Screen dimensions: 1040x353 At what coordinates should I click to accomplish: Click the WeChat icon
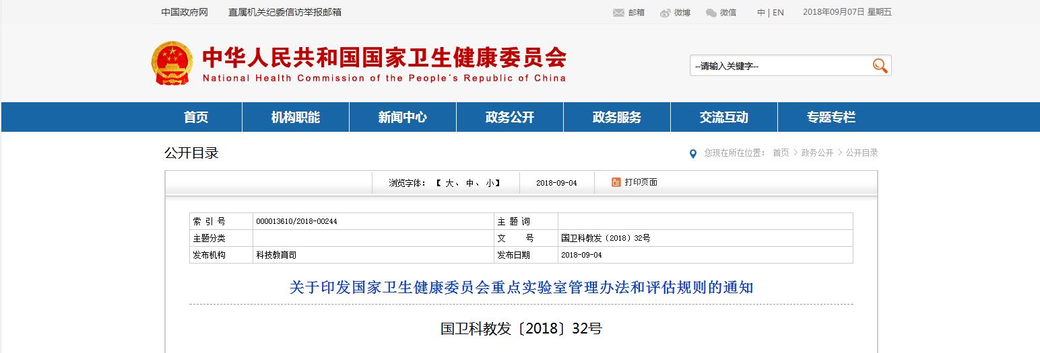(711, 13)
